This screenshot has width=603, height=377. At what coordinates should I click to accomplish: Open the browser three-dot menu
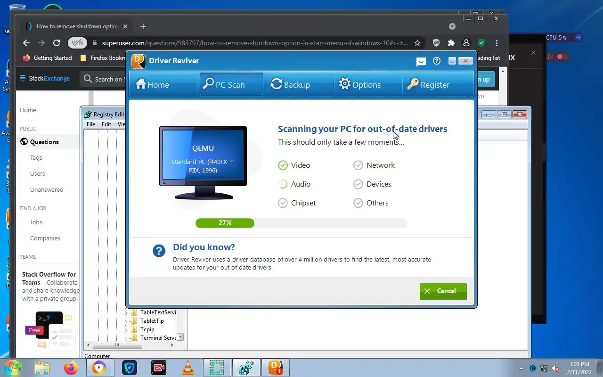point(497,43)
